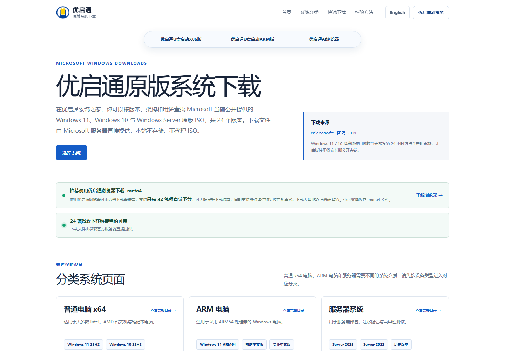Click the 家庭中文版 tag
This screenshot has height=351, width=505.
(x=254, y=344)
